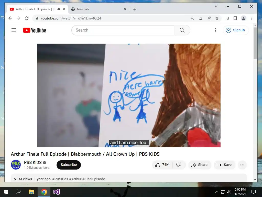The image size is (262, 197).
Task: Open Windows taskbar search
Action: 18,192
